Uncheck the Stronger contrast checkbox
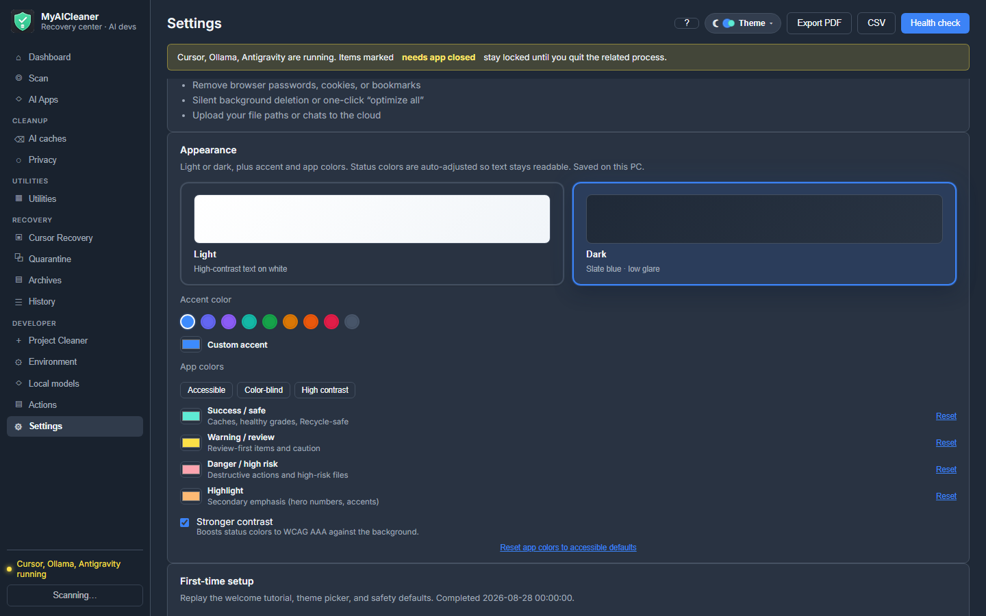The image size is (986, 616). pos(184,522)
